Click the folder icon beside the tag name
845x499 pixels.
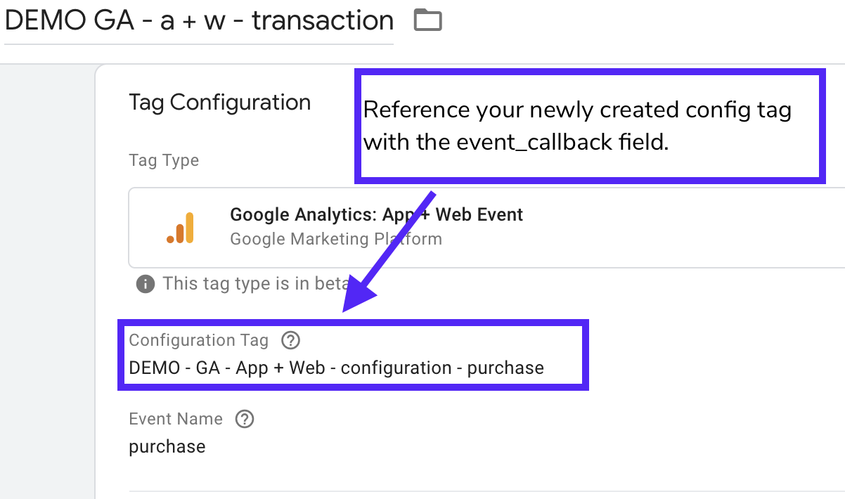point(427,20)
